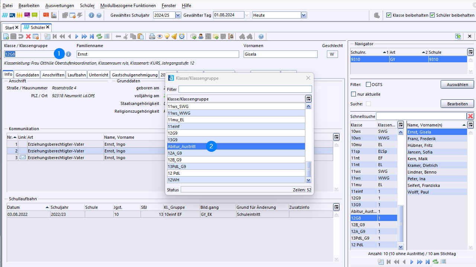Screen dimensions: 476x267
Task: Enable nur aktuelle checkbox
Action: (354, 94)
